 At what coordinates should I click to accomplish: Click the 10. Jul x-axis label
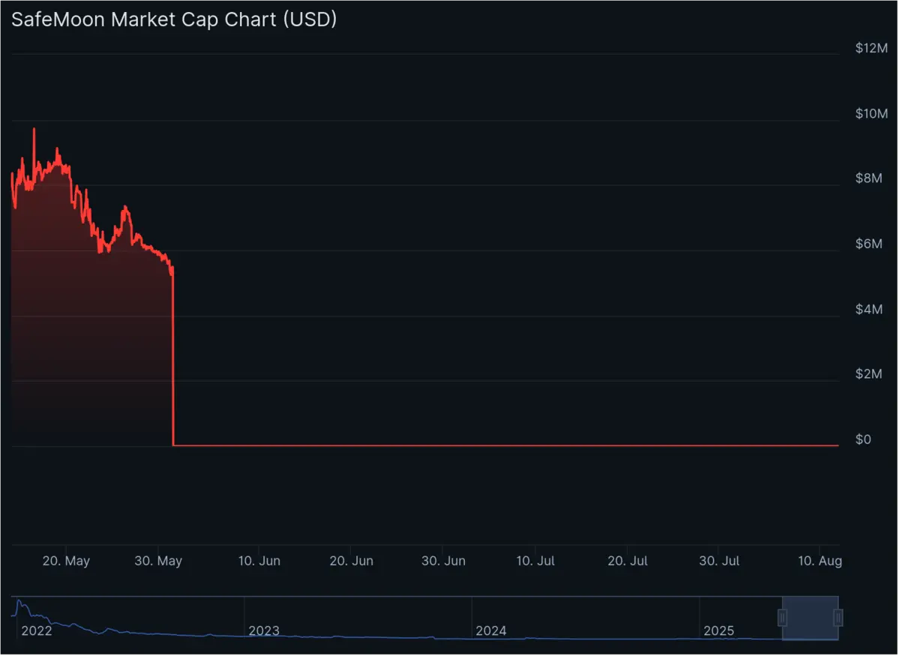(535, 561)
